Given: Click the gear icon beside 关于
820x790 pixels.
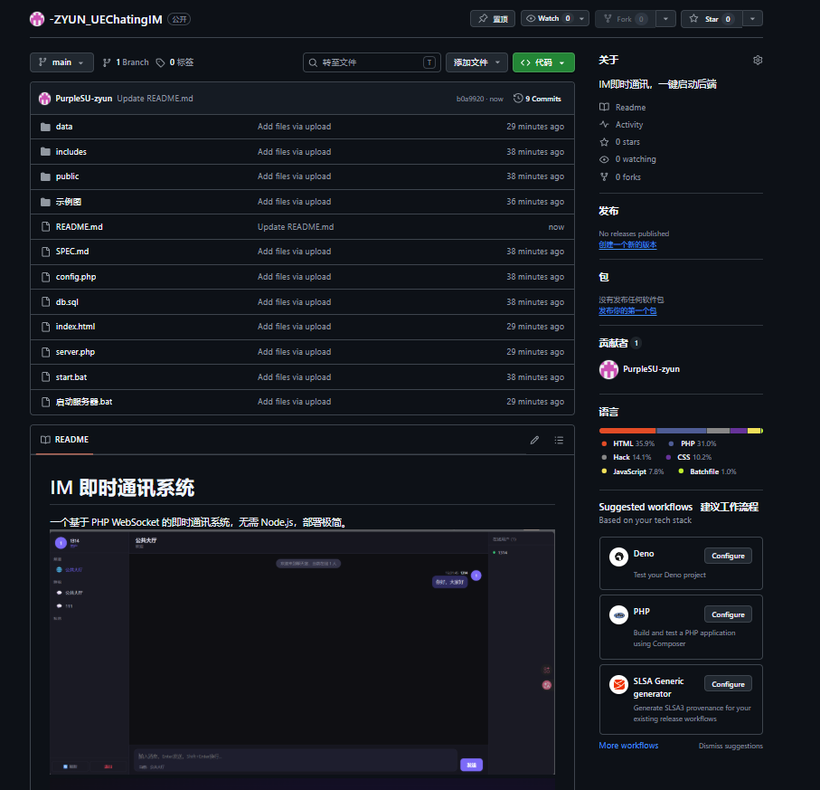Looking at the screenshot, I should [x=758, y=61].
